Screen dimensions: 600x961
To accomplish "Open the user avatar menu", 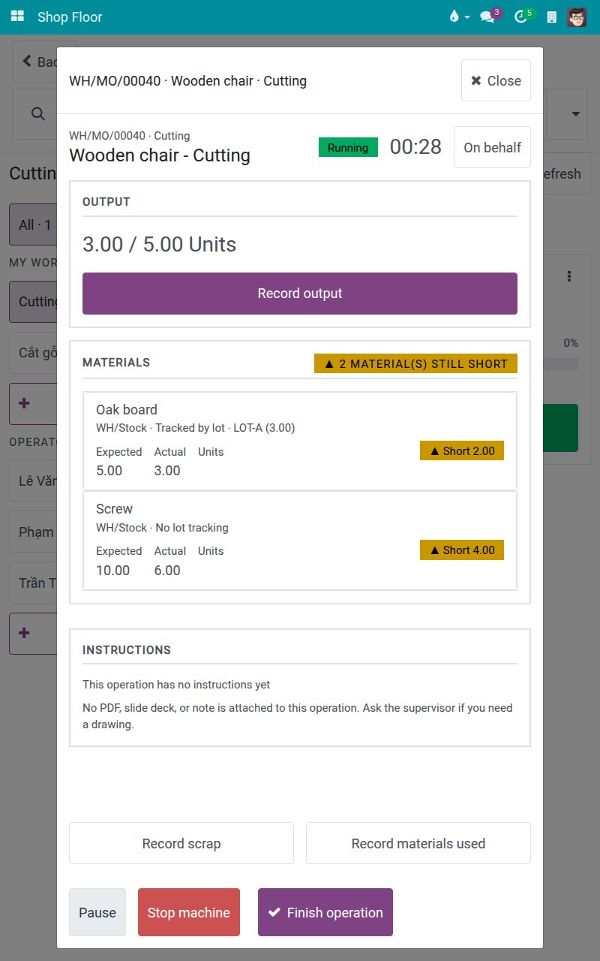I will click(x=577, y=17).
